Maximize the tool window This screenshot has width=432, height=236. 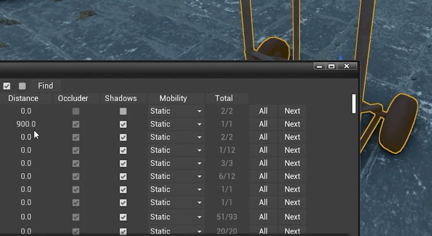(331, 66)
